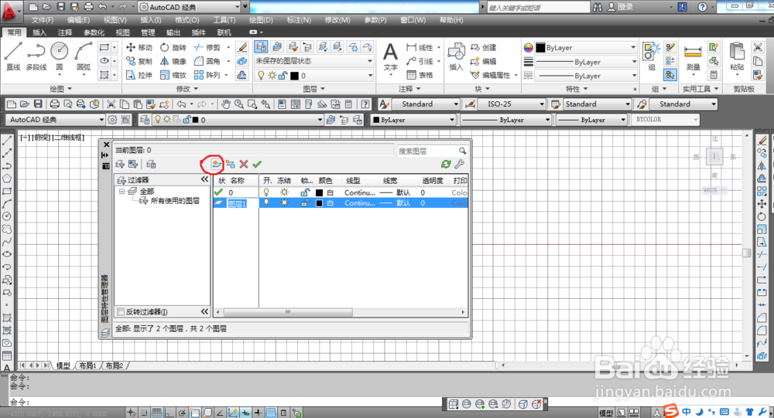
Task: Toggle the Invert filter (反转过滤器) checkbox
Action: pyautogui.click(x=121, y=311)
